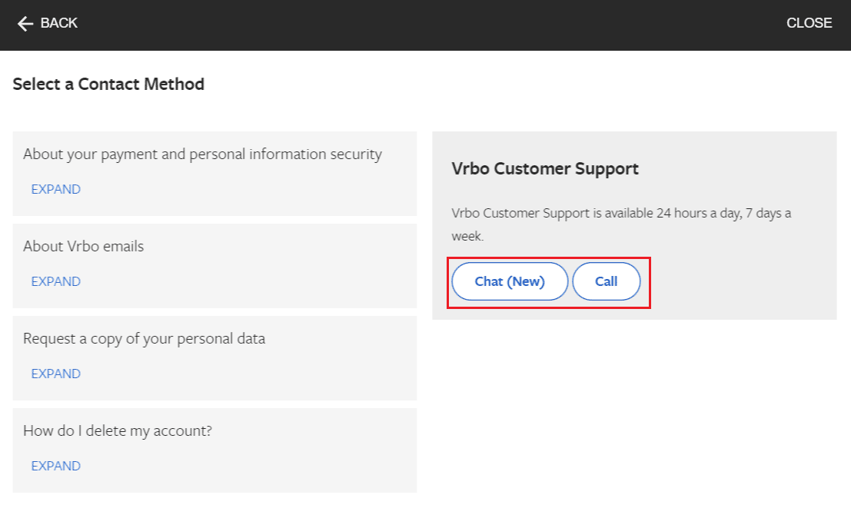Click the back arrow icon
The image size is (851, 505).
click(x=25, y=24)
